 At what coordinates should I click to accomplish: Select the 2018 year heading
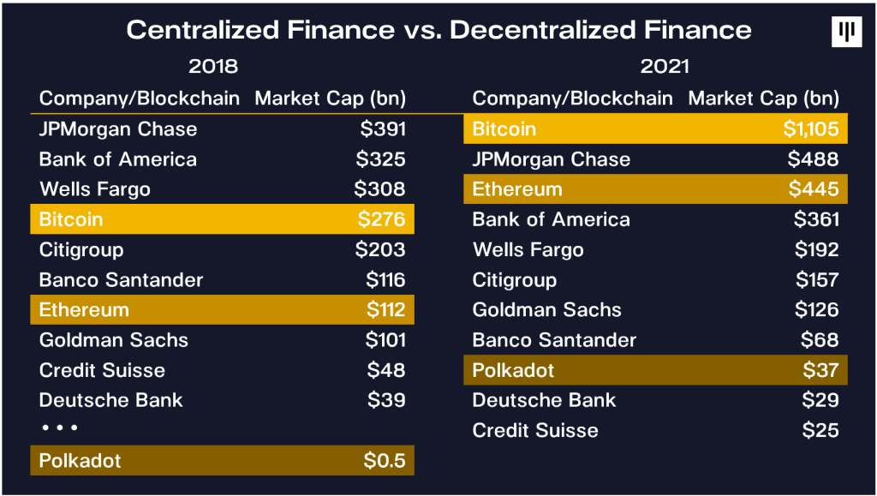(x=212, y=66)
